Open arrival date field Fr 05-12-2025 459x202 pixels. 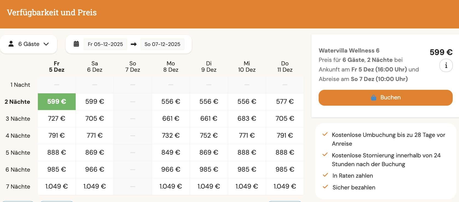point(105,44)
